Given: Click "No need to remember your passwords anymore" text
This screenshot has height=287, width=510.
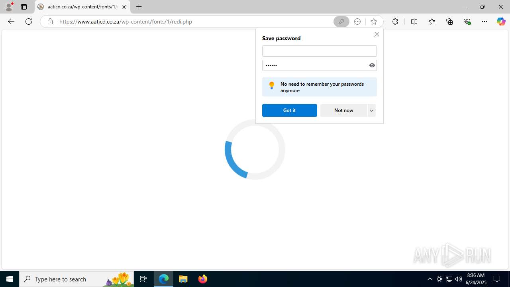Looking at the screenshot, I should [x=322, y=87].
